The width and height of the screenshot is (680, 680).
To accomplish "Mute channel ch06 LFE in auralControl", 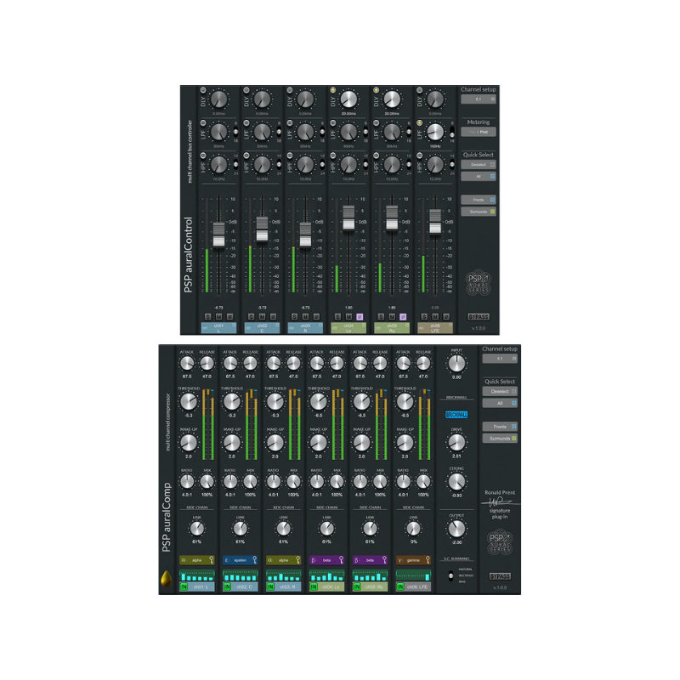I will (x=435, y=317).
